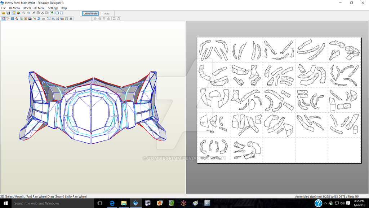
Task: Click the grayed rotate-right icon
Action: click(119, 19)
